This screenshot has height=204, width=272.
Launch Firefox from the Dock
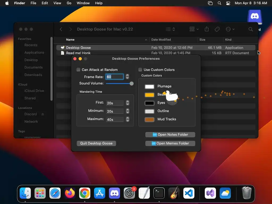coord(70,193)
